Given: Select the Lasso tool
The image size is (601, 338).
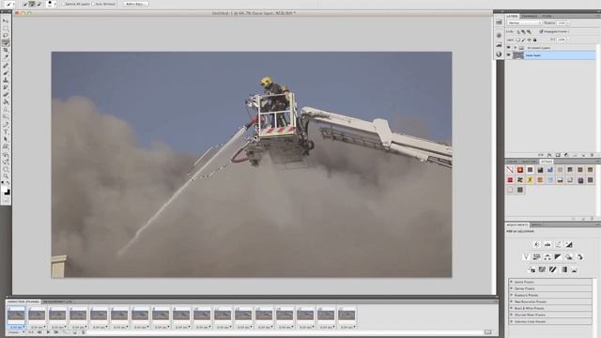Looking at the screenshot, I should point(6,36).
